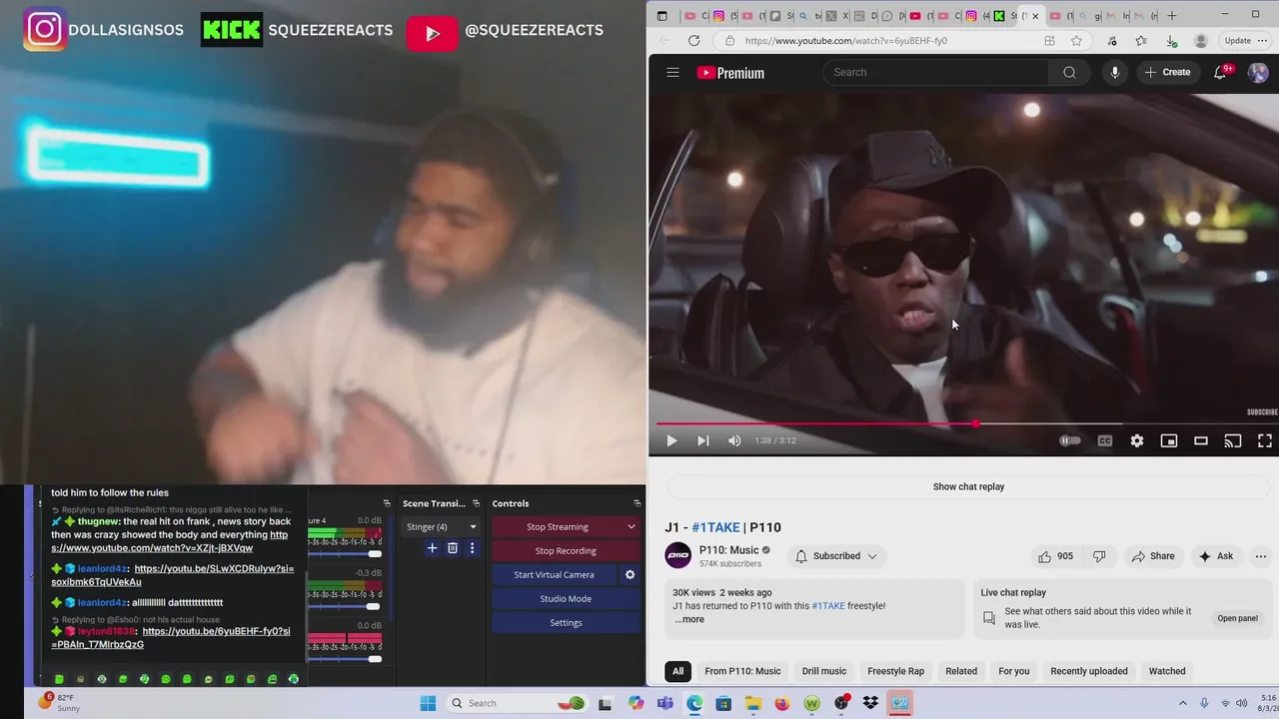Close the active YouTube browser tab
1279x719 pixels.
click(1035, 16)
